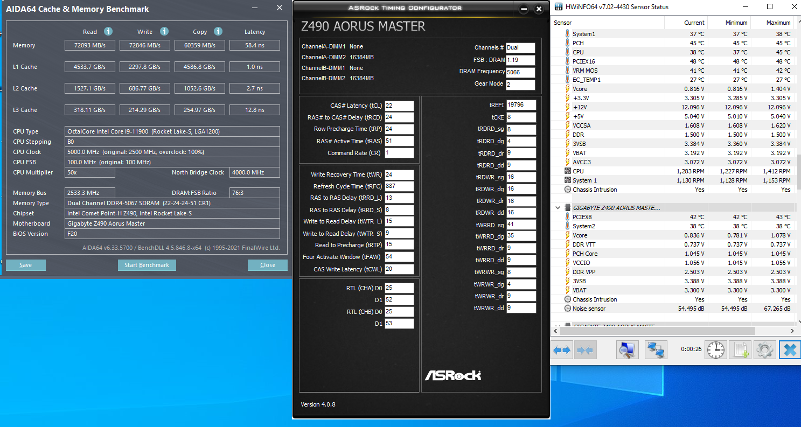Click the Save button in AIDA64
Screen dimensions: 801x427
click(x=26, y=265)
